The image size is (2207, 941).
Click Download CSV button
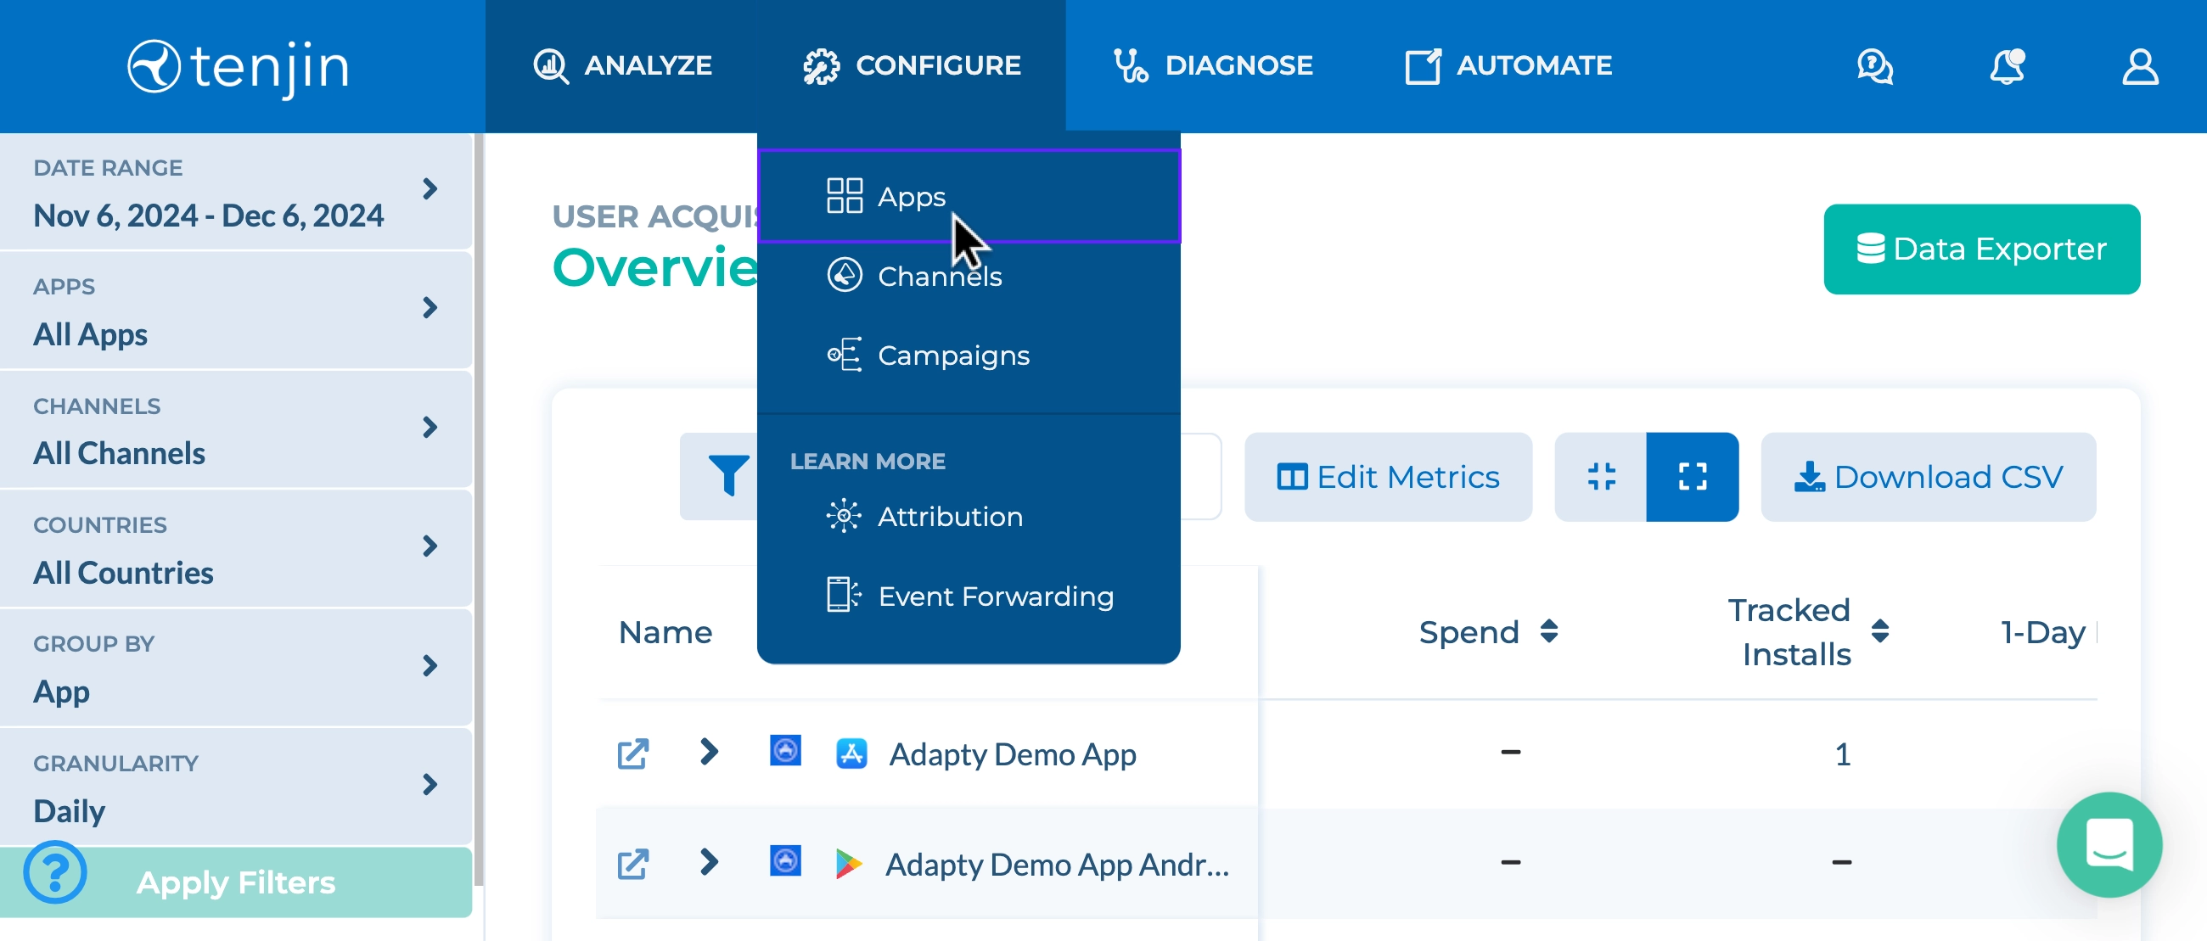(1928, 476)
